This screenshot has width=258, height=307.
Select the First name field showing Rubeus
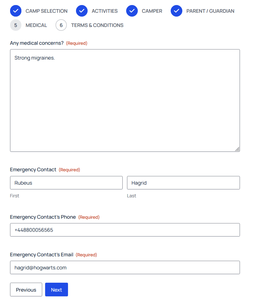point(66,183)
